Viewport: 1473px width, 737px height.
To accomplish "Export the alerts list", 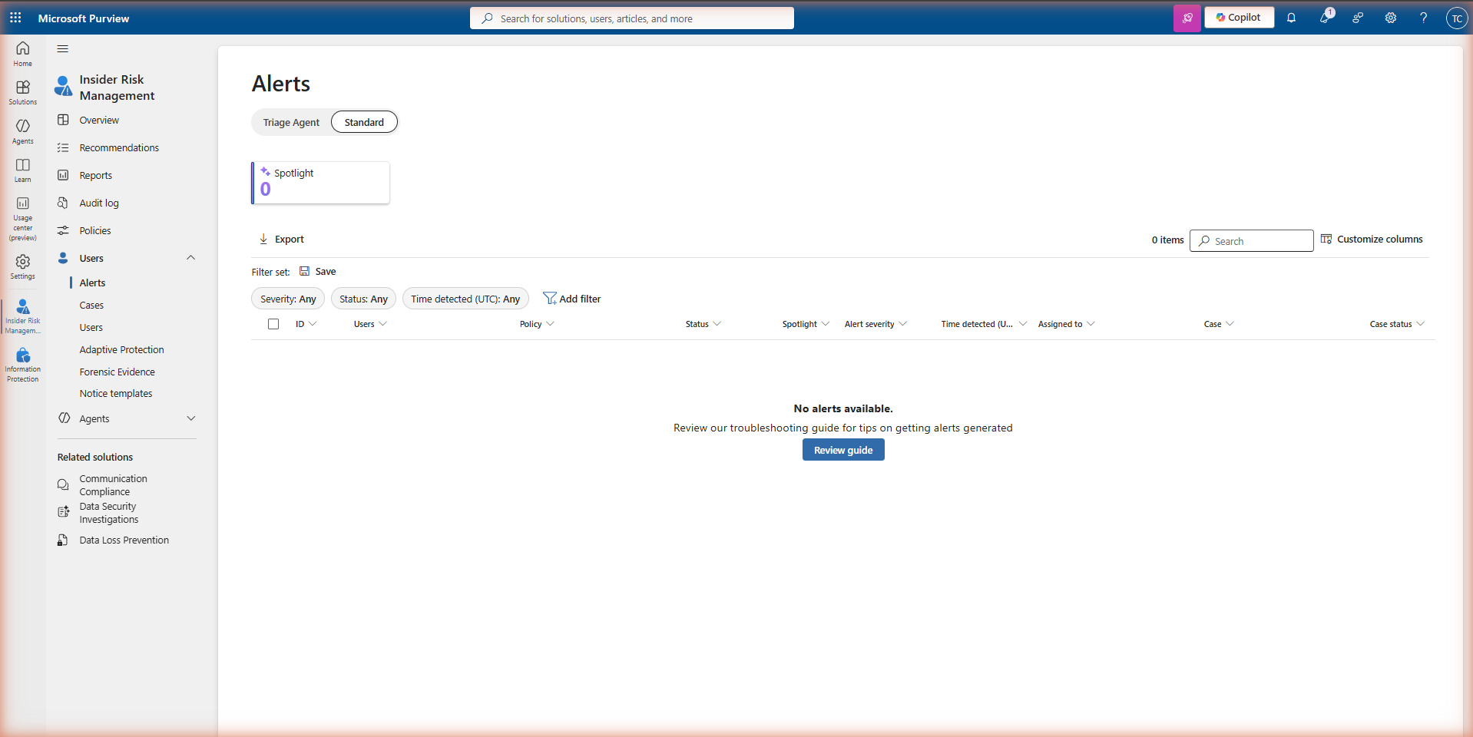I will [x=281, y=239].
